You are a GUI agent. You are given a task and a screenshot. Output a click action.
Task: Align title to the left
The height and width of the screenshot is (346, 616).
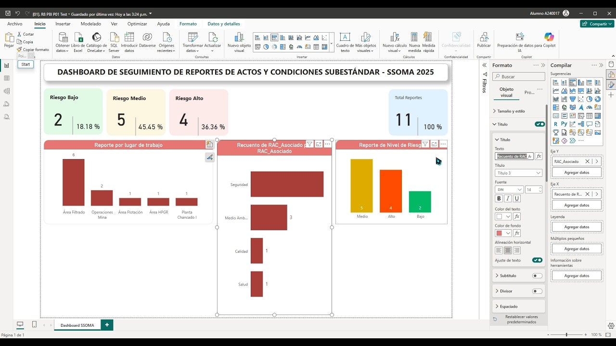499,250
